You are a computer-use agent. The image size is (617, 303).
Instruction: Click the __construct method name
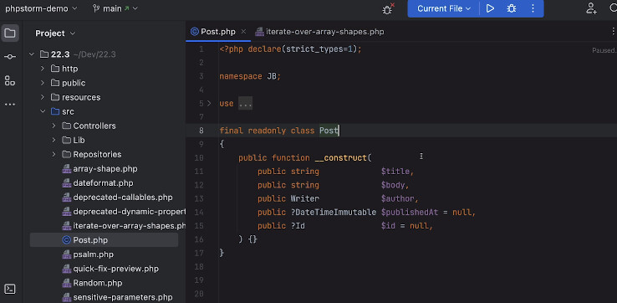tap(341, 158)
